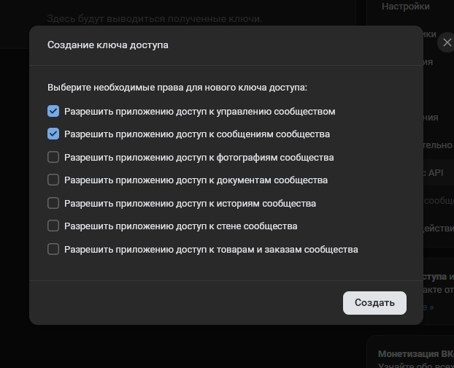This screenshot has width=454, height=368.
Task: Uncheck the community management access checkbox
Action: tap(53, 112)
